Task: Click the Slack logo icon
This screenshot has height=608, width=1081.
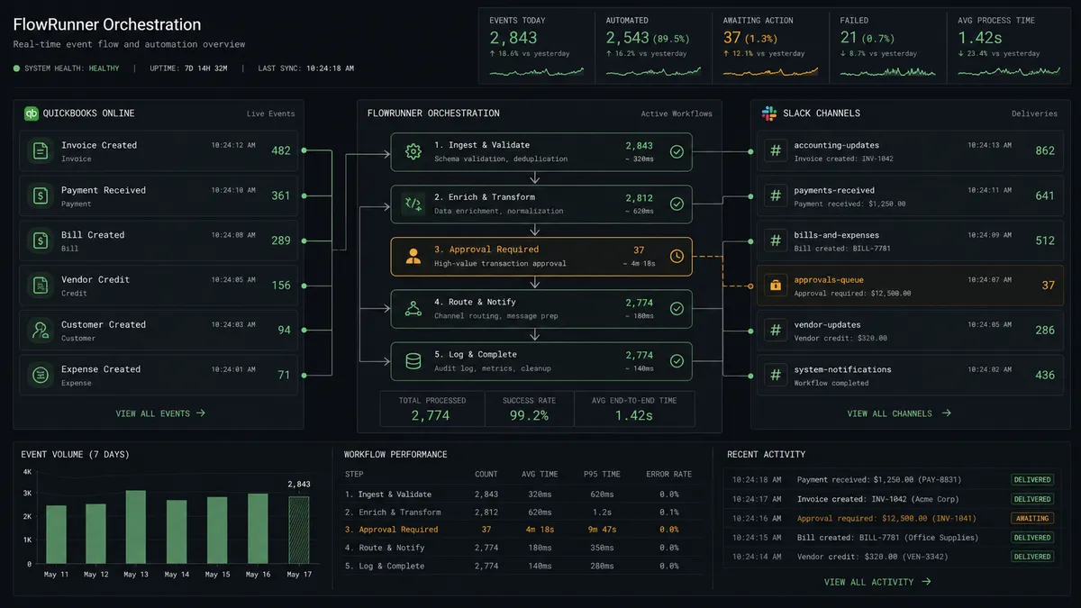Action: pos(769,113)
